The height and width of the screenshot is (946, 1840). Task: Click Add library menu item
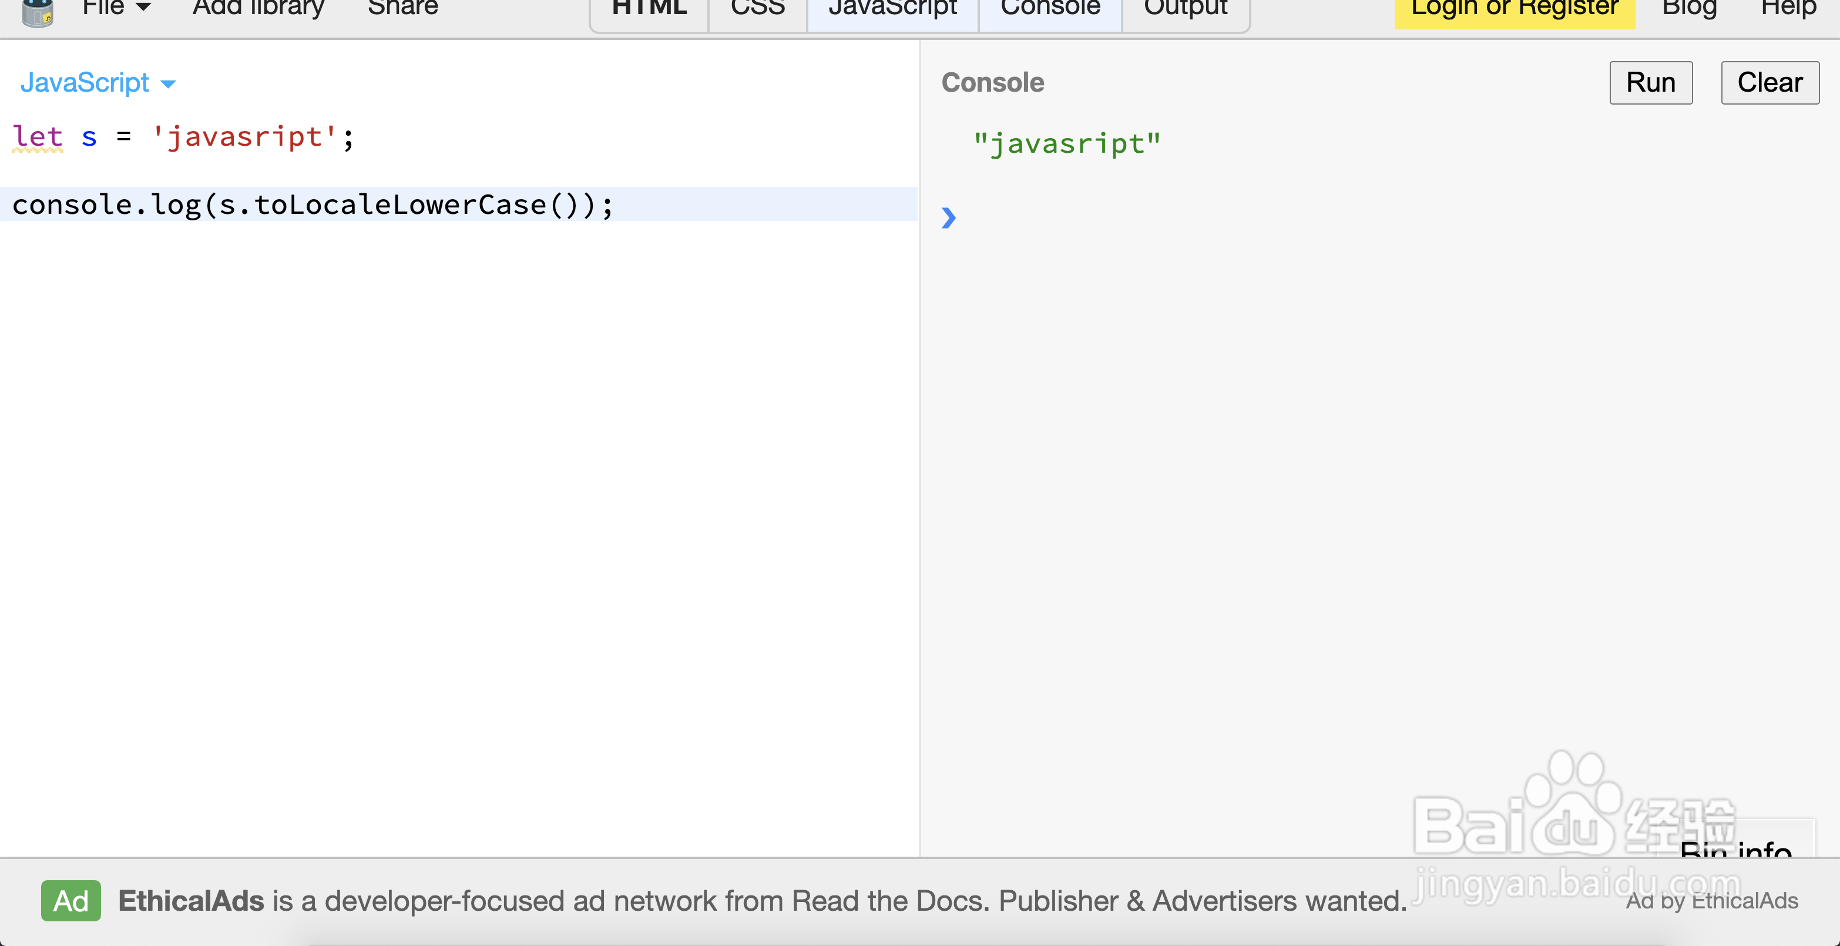pyautogui.click(x=258, y=9)
